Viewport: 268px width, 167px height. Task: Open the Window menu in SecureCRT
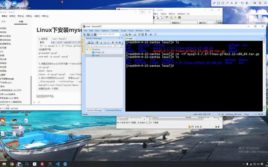point(139,31)
